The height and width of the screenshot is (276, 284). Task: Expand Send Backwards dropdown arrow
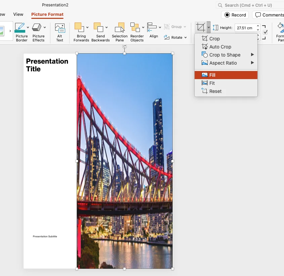coord(107,27)
